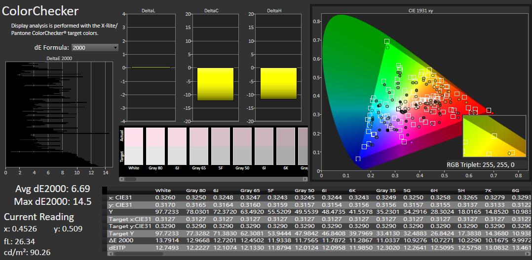Click the swatch strip scrollbar thumb

pos(131,179)
